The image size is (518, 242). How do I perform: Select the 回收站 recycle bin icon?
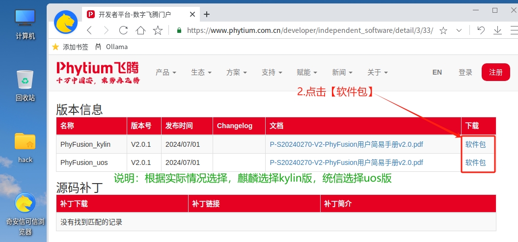(x=26, y=85)
